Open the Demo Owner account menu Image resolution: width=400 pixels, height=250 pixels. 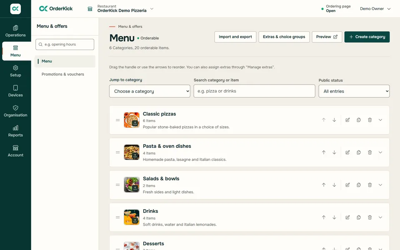coord(375,9)
